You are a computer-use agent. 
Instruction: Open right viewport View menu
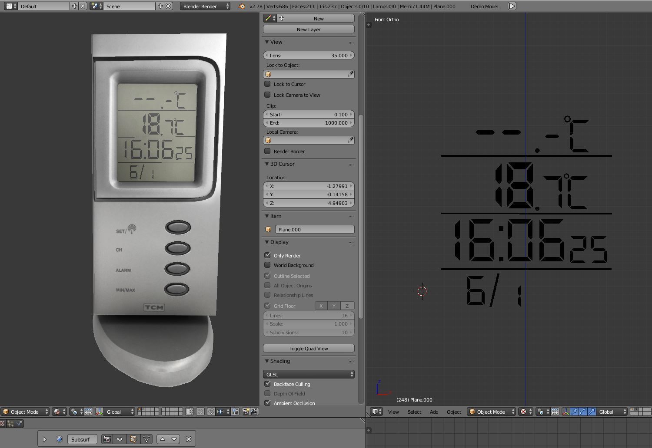point(393,412)
